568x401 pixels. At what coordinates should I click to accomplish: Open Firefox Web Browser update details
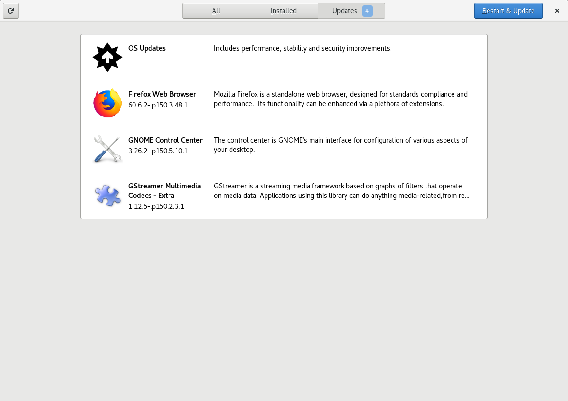(284, 103)
